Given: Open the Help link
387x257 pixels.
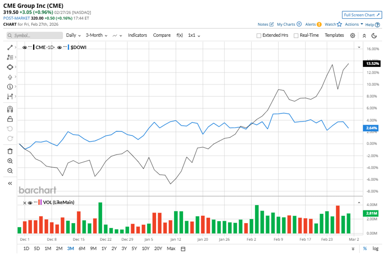Looking at the screenshot, I should (372, 24).
